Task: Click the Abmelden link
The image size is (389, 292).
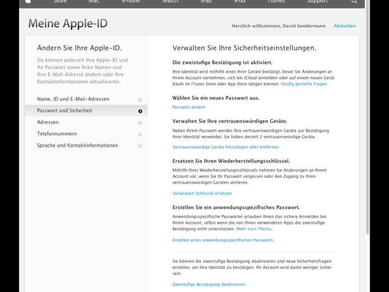Action: (x=345, y=26)
